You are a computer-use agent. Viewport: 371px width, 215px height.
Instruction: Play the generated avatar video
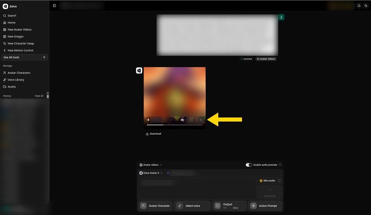148,120
